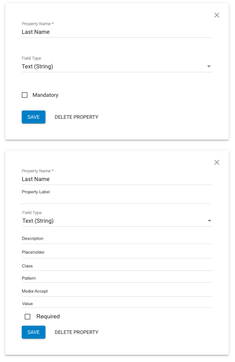Open Field Type dropdown in top card
The height and width of the screenshot is (362, 235).
click(x=117, y=67)
